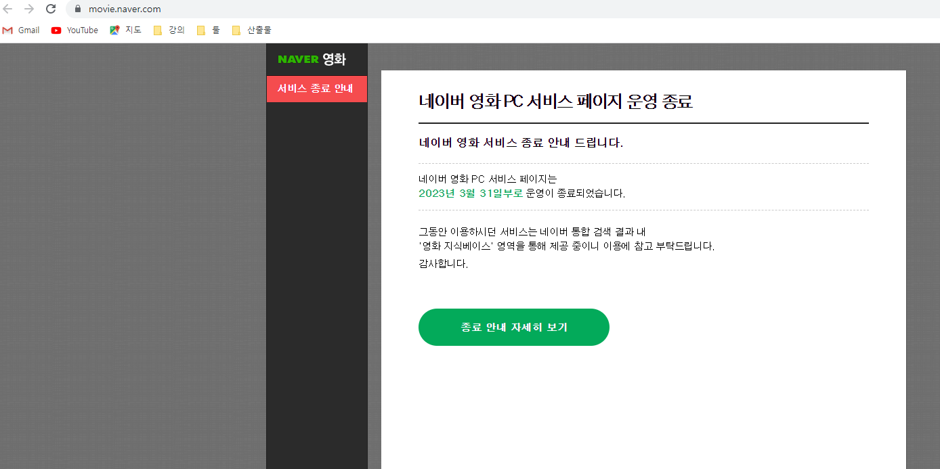Click the 감사합니다. text line
This screenshot has height=469, width=940.
point(444,263)
